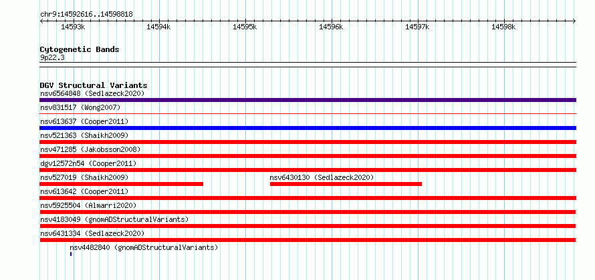The width and height of the screenshot is (595, 280).
Task: Click the nsv521363 (Shaikh2009) label
Action: (x=84, y=135)
